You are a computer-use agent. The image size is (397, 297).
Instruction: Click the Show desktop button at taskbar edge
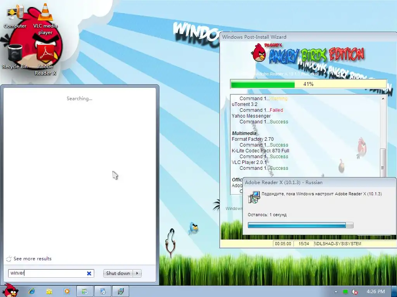coord(394,292)
